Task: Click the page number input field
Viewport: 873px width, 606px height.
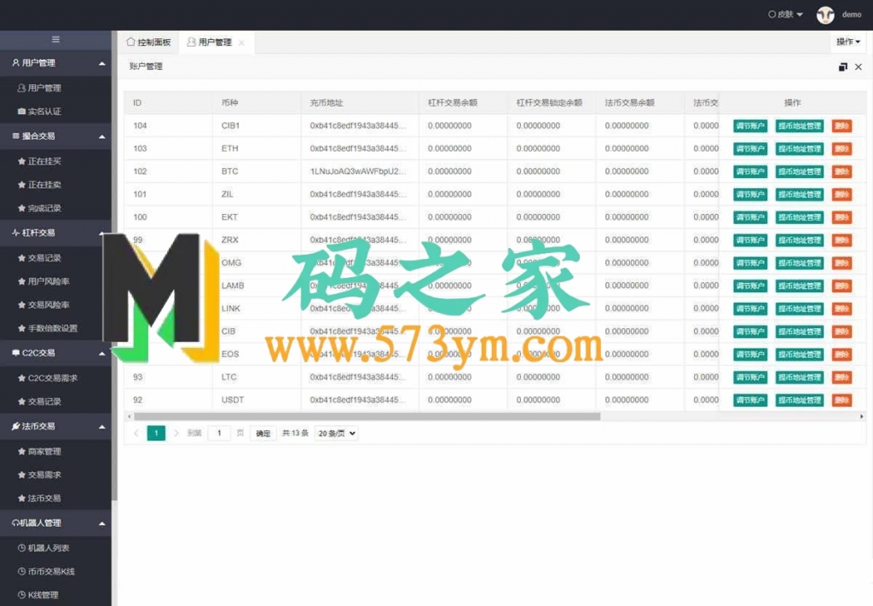Action: coord(219,433)
